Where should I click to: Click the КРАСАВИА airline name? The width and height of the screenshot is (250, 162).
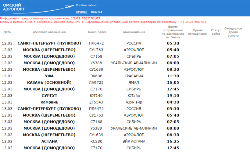[134, 76]
